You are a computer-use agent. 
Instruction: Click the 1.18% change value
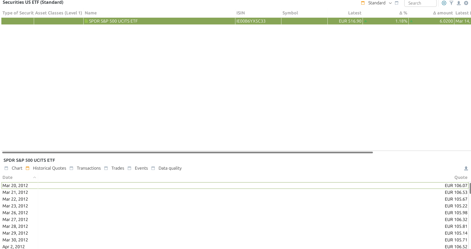[401, 21]
